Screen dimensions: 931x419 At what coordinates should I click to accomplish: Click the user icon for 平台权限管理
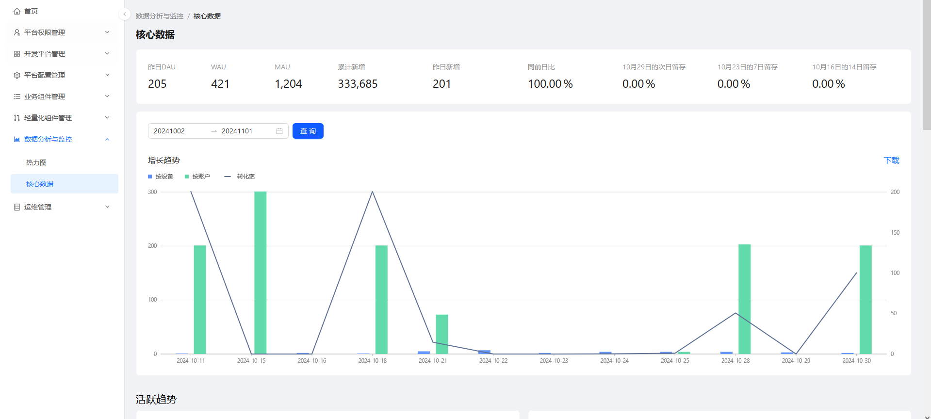pos(17,32)
